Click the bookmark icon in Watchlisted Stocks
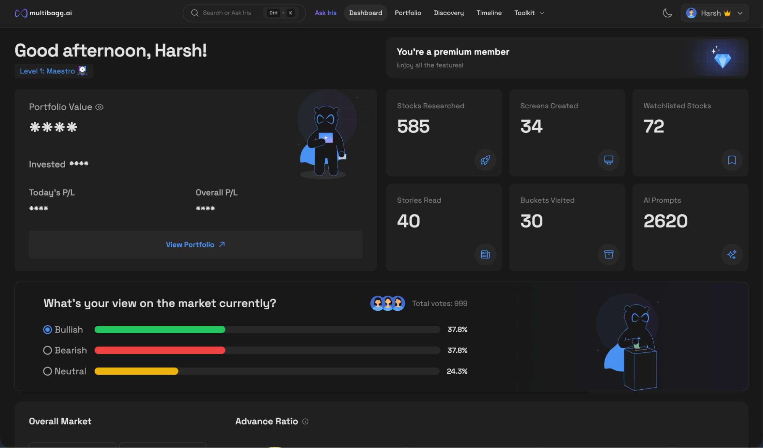The image size is (763, 448). click(x=732, y=160)
